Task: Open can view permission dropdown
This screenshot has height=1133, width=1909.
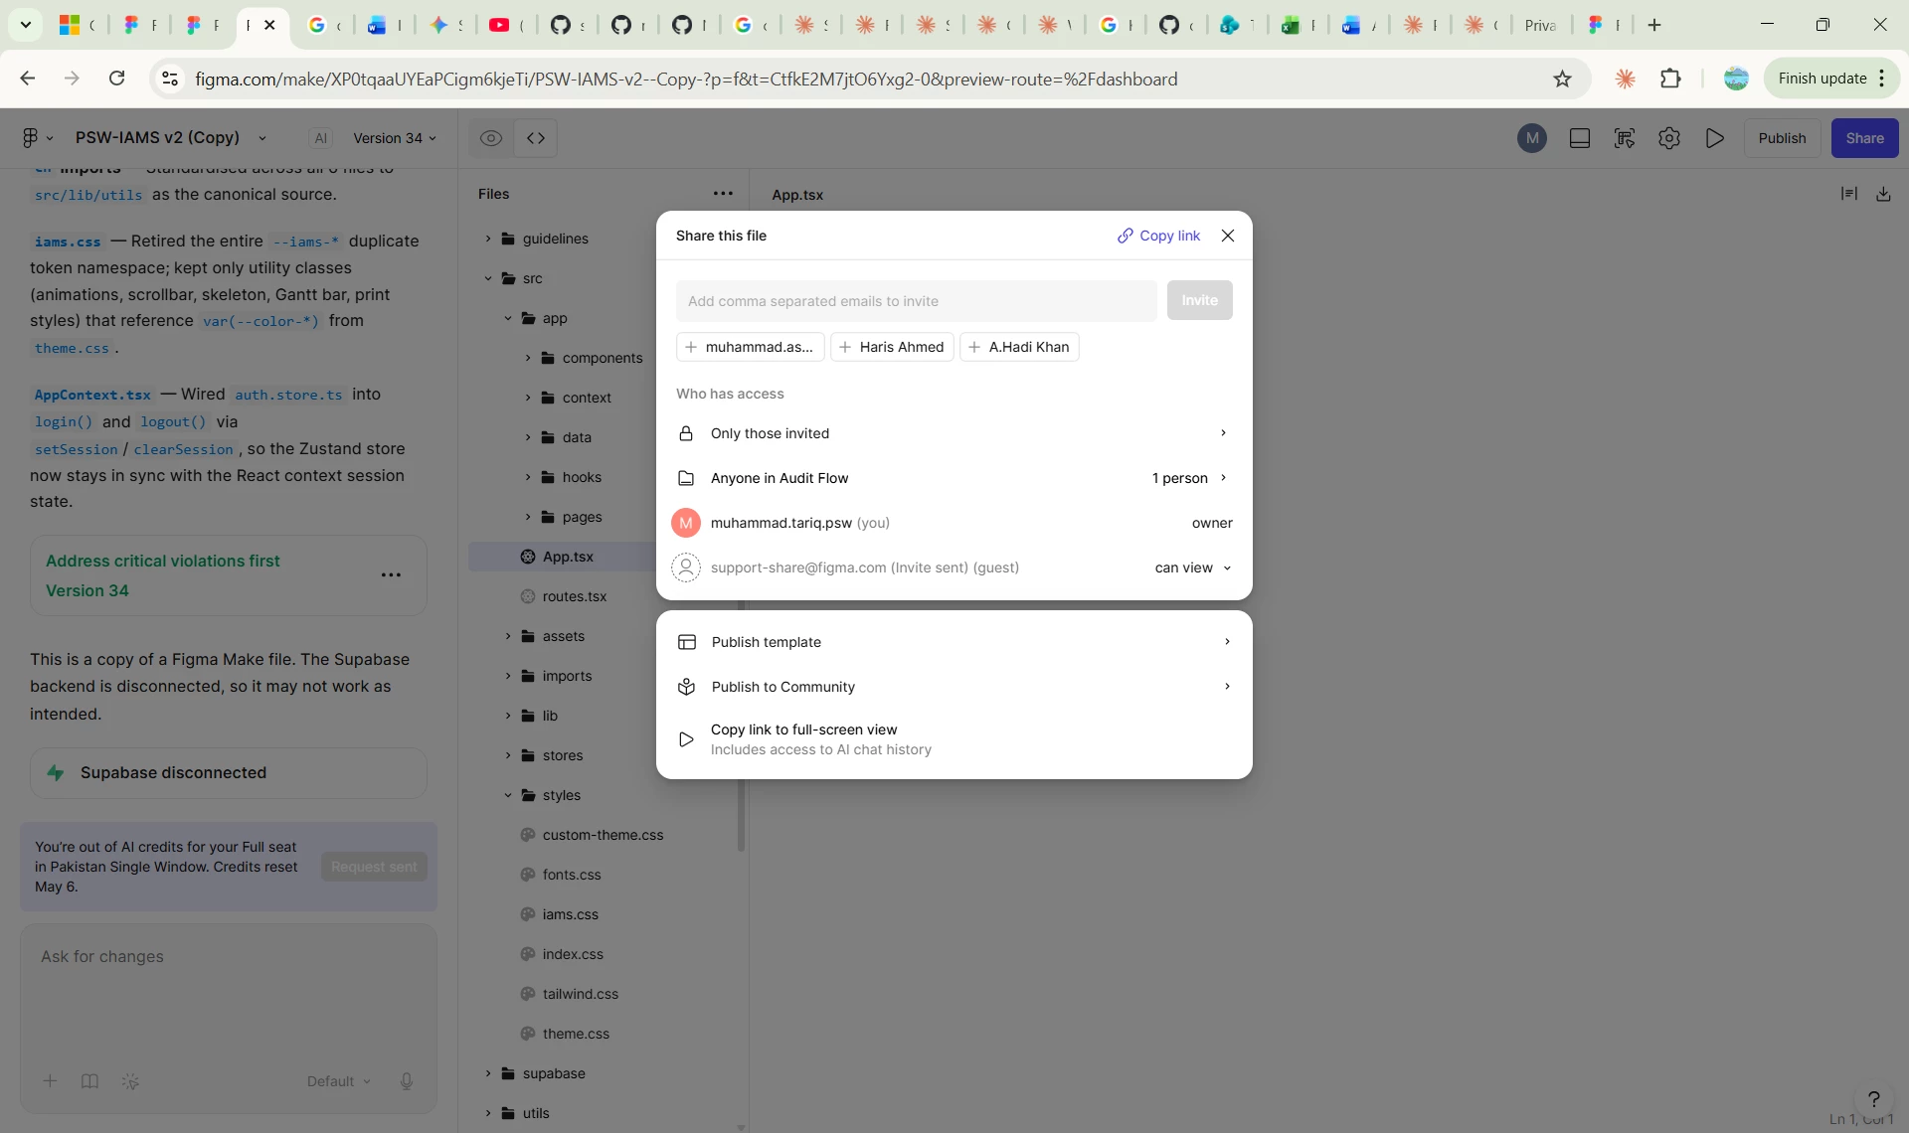Action: click(x=1193, y=567)
